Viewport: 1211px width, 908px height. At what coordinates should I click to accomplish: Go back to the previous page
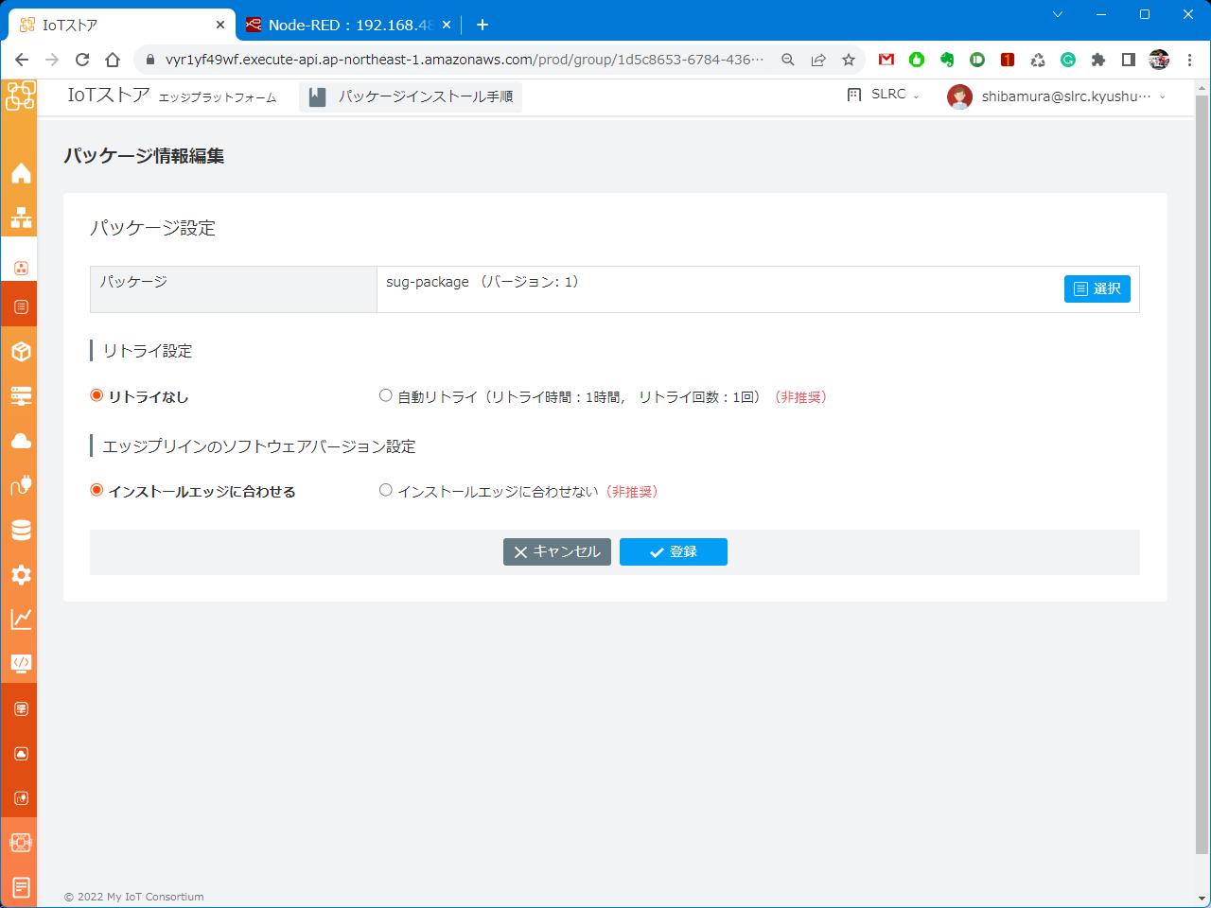pos(22,60)
